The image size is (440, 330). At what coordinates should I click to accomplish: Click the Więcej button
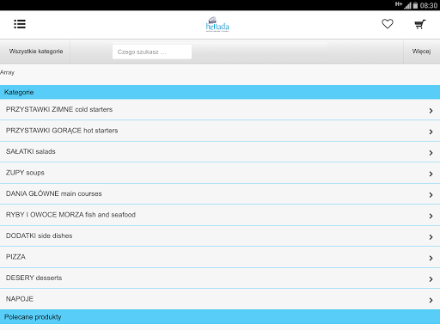[421, 52]
